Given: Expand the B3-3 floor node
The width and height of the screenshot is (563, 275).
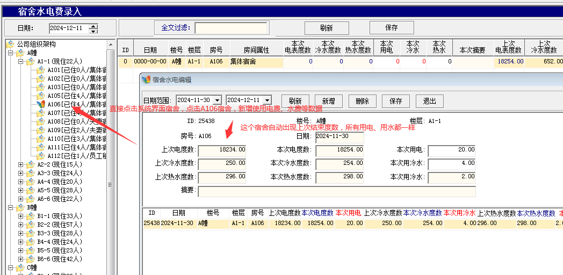Looking at the screenshot, I should 21,233.
